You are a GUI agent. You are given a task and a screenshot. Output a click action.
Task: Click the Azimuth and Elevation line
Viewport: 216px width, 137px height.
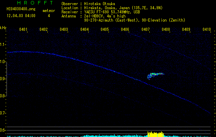point(135,20)
